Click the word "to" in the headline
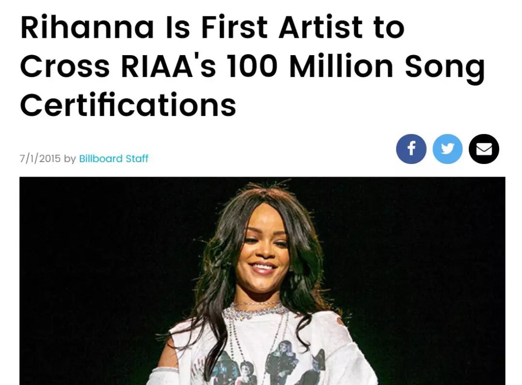522x385 pixels. [x=389, y=28]
